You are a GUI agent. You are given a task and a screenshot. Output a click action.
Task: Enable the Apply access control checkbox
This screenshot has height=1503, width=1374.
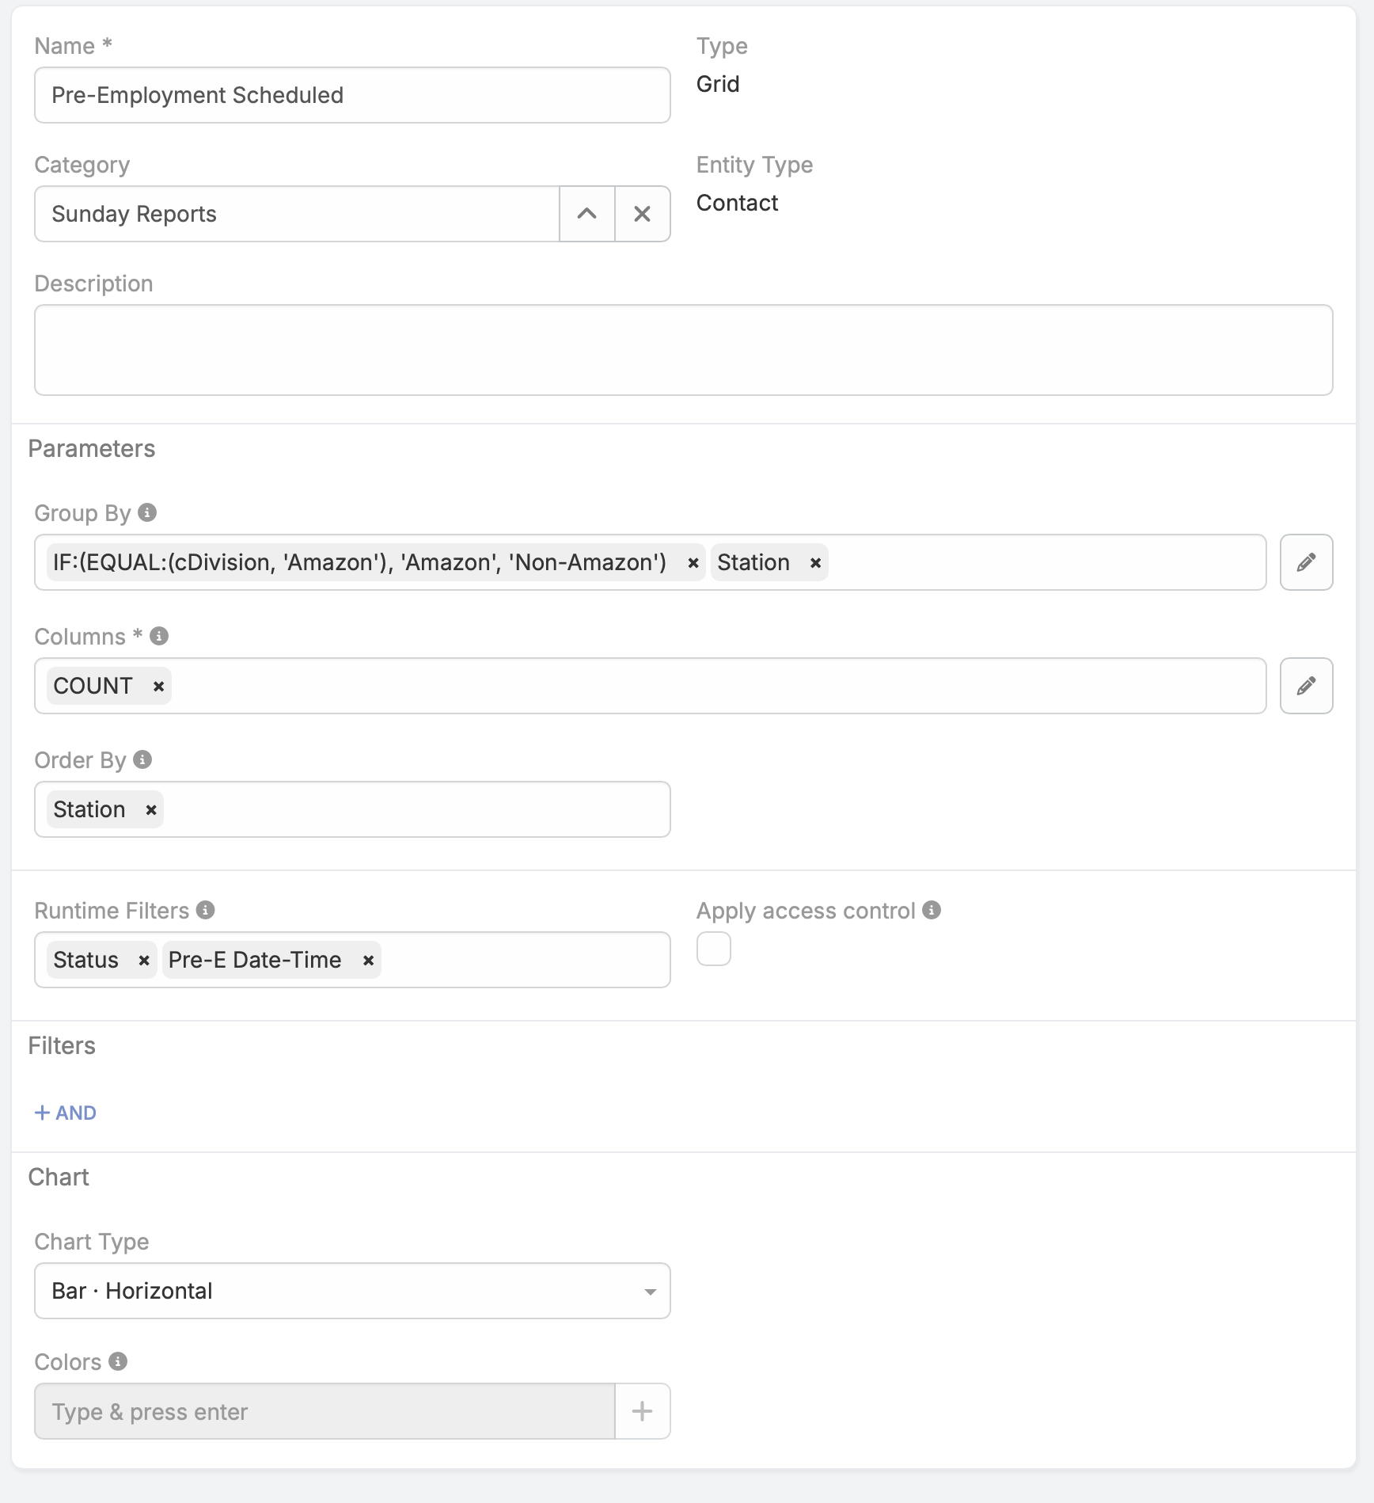(713, 949)
